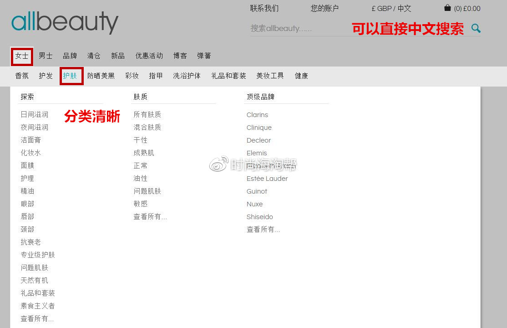Click the magnifying glass search icon
Image resolution: width=507 pixels, height=328 pixels.
pos(476,28)
